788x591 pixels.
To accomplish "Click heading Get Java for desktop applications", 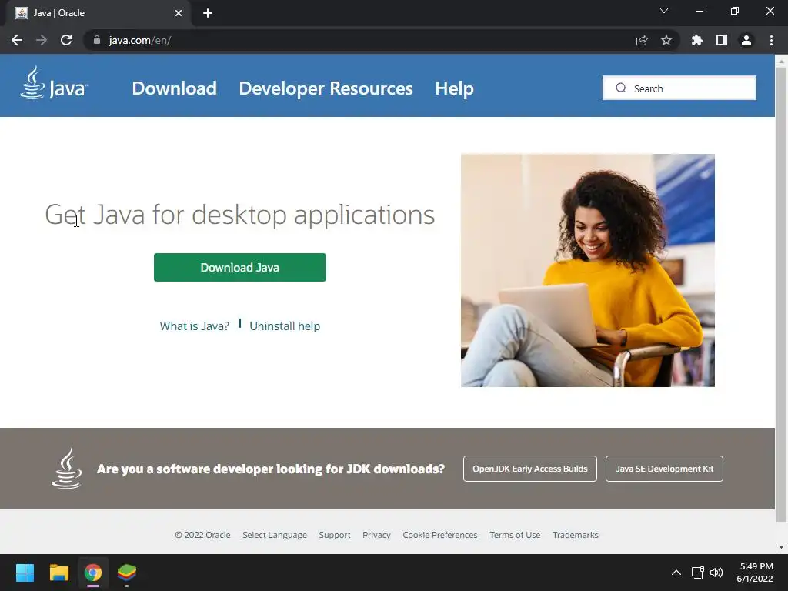I will [240, 215].
